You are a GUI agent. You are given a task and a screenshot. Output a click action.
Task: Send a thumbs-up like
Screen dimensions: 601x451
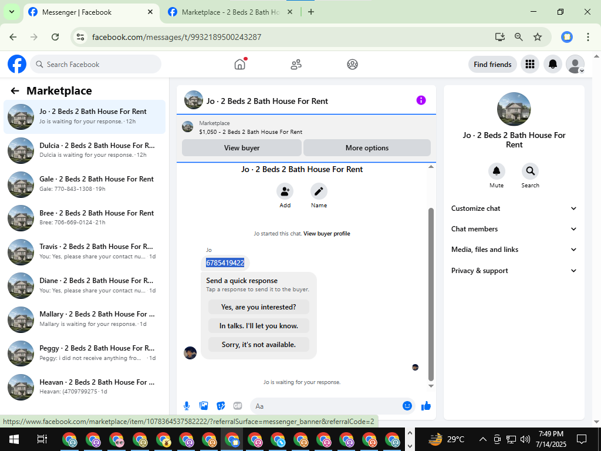pyautogui.click(x=426, y=406)
